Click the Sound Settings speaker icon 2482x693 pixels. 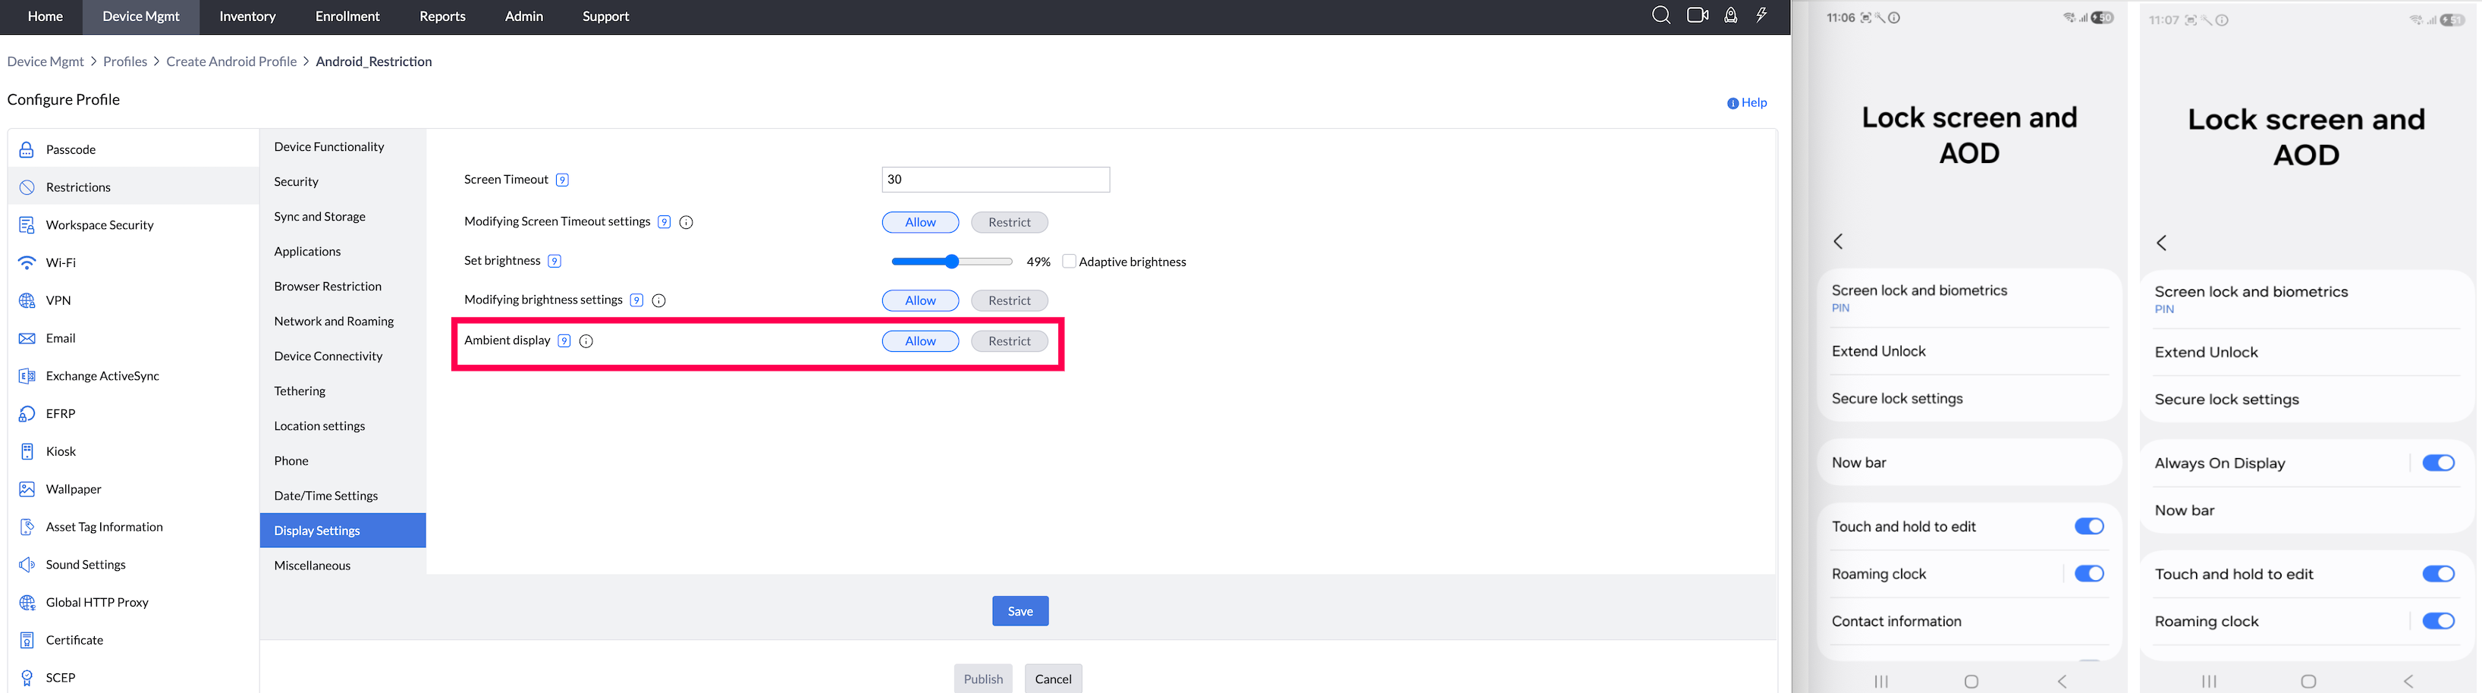[27, 564]
